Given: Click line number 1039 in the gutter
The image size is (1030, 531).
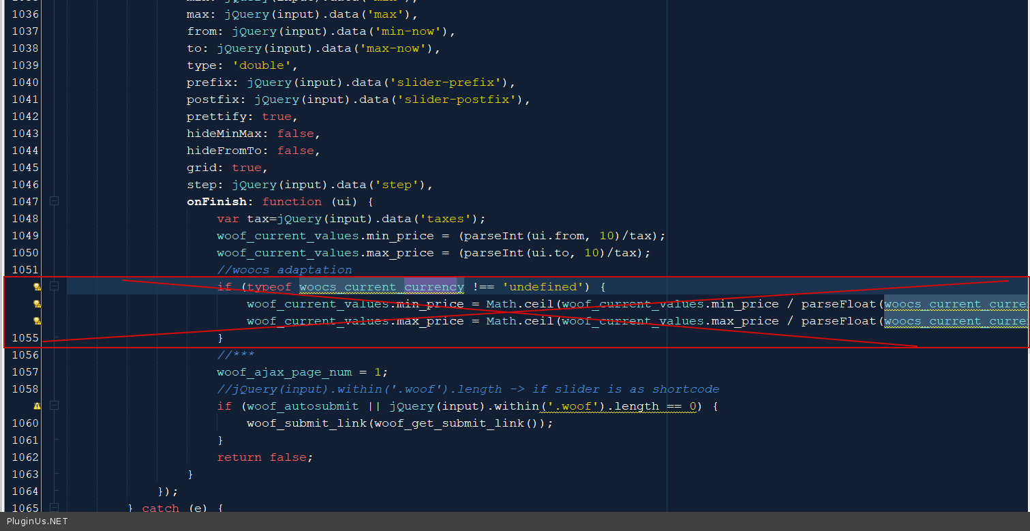Looking at the screenshot, I should tap(25, 65).
